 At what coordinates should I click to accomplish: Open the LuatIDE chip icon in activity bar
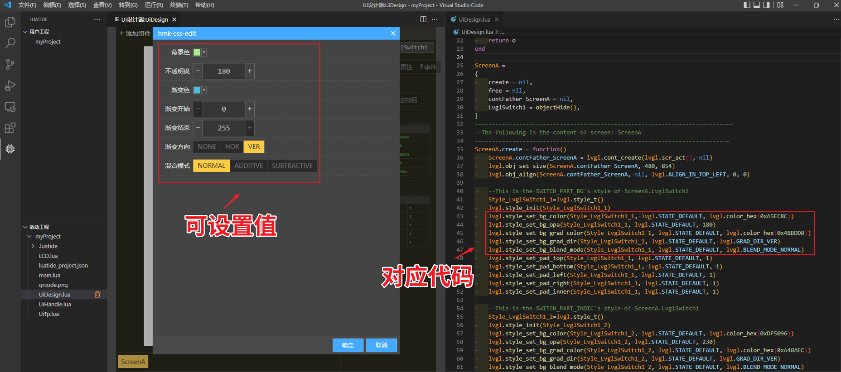point(10,149)
